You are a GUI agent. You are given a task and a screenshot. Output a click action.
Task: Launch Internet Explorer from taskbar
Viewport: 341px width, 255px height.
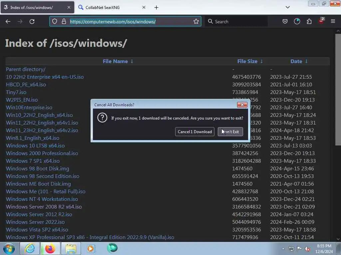coord(30,248)
